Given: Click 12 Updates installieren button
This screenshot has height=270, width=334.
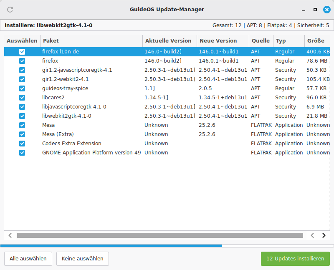Looking at the screenshot, I should point(295,259).
